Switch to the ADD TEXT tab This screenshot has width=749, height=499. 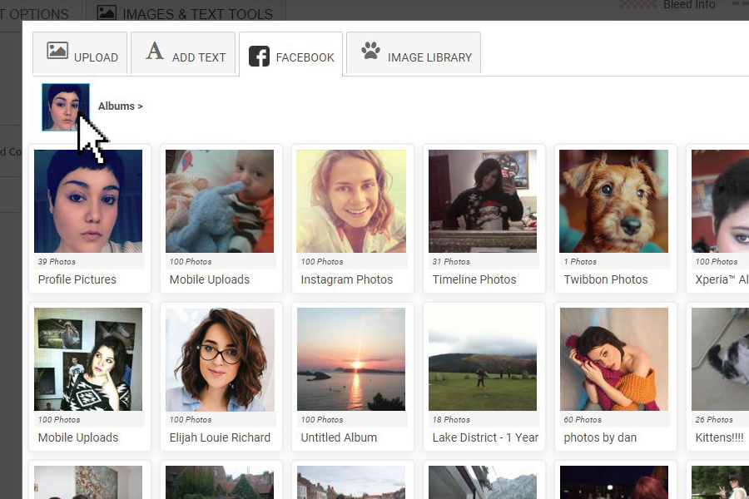point(183,53)
